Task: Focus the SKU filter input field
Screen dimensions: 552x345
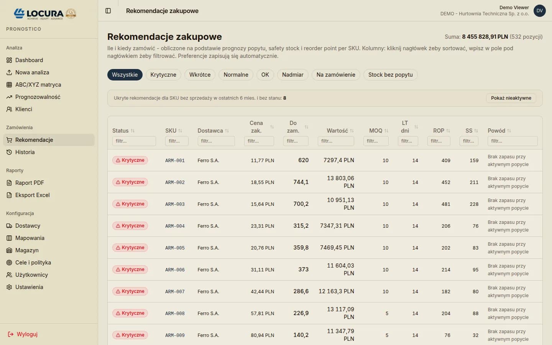Action: pos(177,141)
